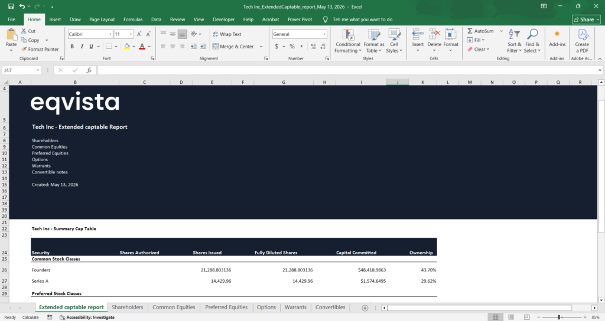Open the Add-ins button
Image resolution: width=605 pixels, height=321 pixels.
coord(557,38)
